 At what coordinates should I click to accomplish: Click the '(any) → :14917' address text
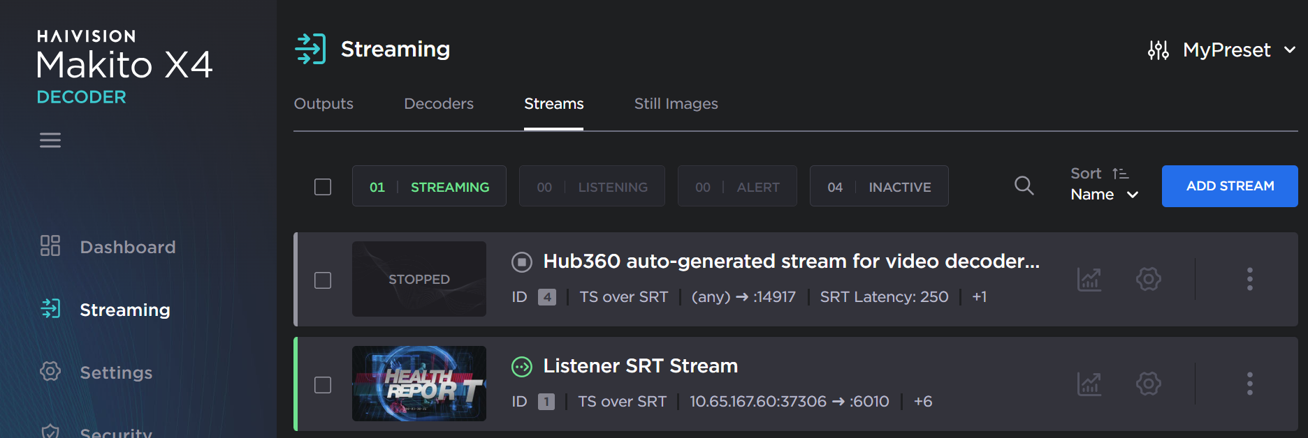tap(743, 297)
